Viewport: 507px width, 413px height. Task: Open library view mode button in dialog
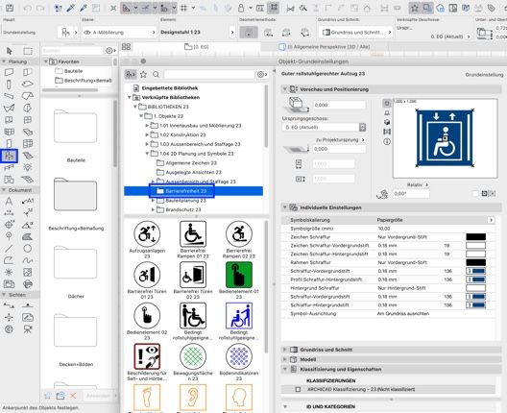(x=131, y=74)
